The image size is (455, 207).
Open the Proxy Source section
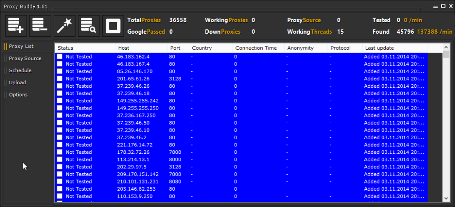[25, 59]
